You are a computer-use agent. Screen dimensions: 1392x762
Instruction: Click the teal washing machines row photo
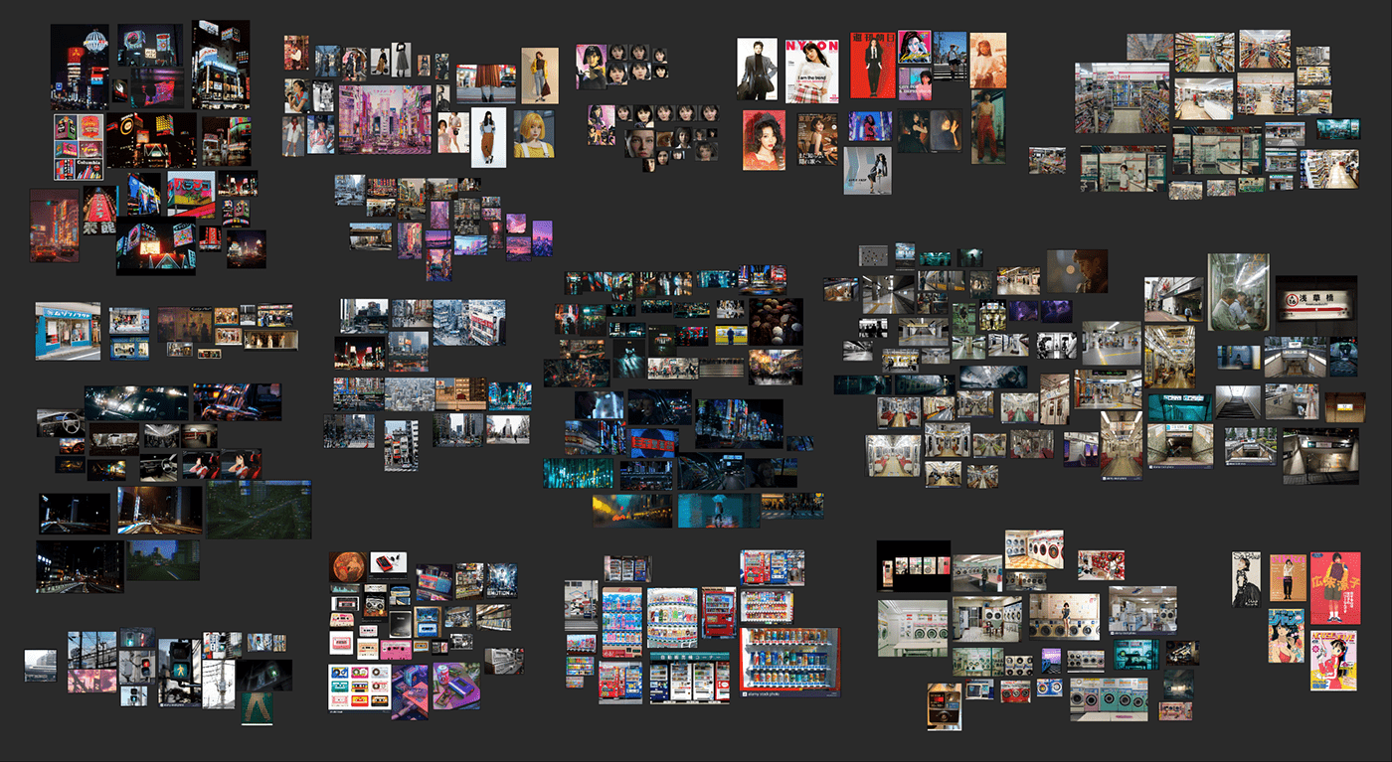click(1109, 699)
